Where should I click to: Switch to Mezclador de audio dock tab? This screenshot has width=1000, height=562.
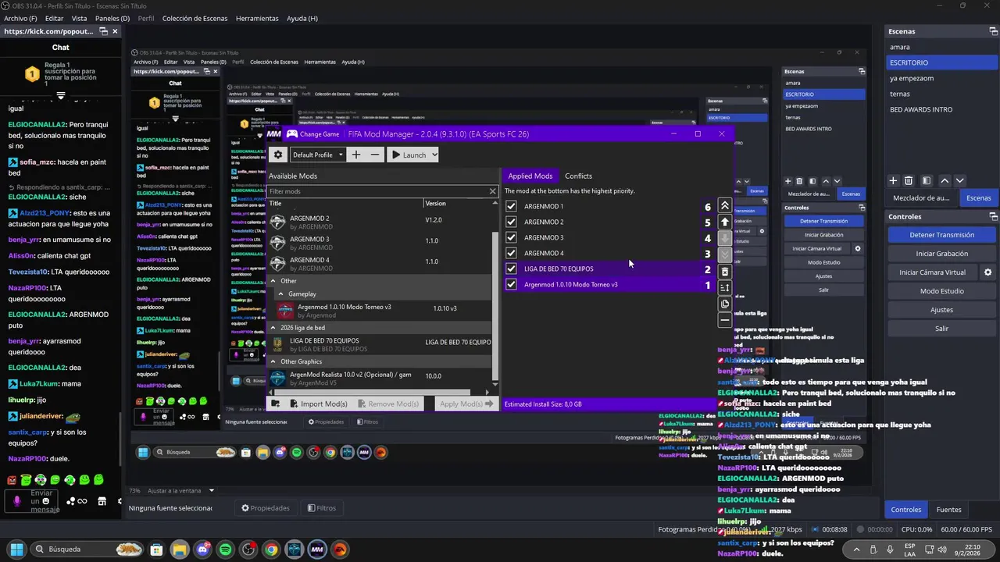pyautogui.click(x=921, y=198)
